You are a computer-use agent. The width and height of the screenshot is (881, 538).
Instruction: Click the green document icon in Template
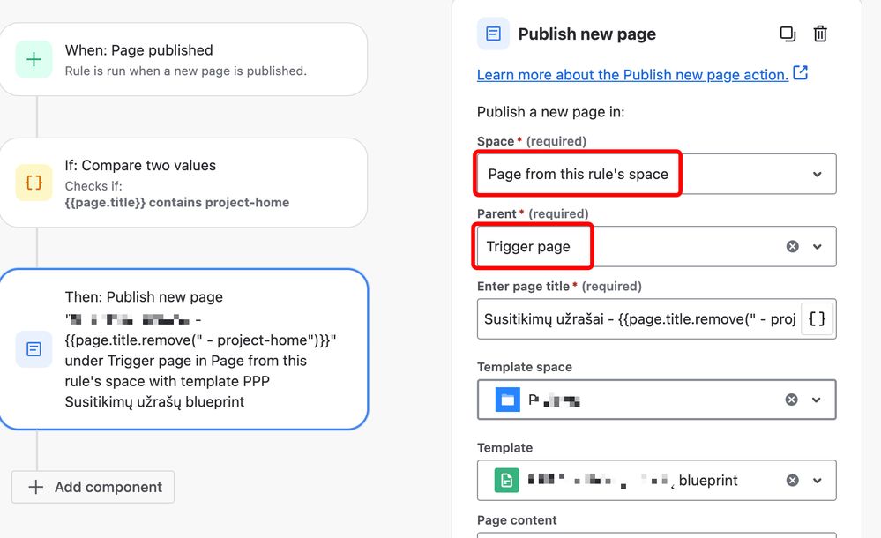[x=506, y=481]
